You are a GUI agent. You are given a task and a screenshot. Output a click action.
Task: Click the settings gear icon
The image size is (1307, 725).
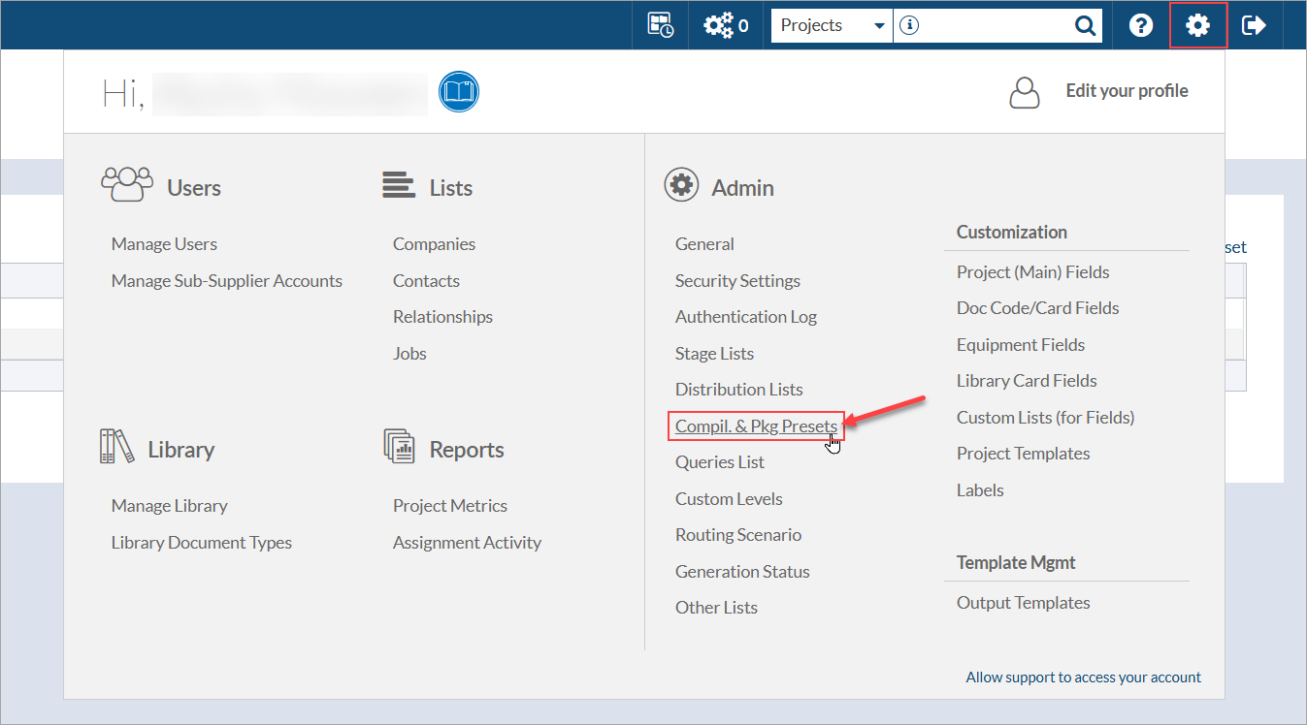coord(1198,26)
